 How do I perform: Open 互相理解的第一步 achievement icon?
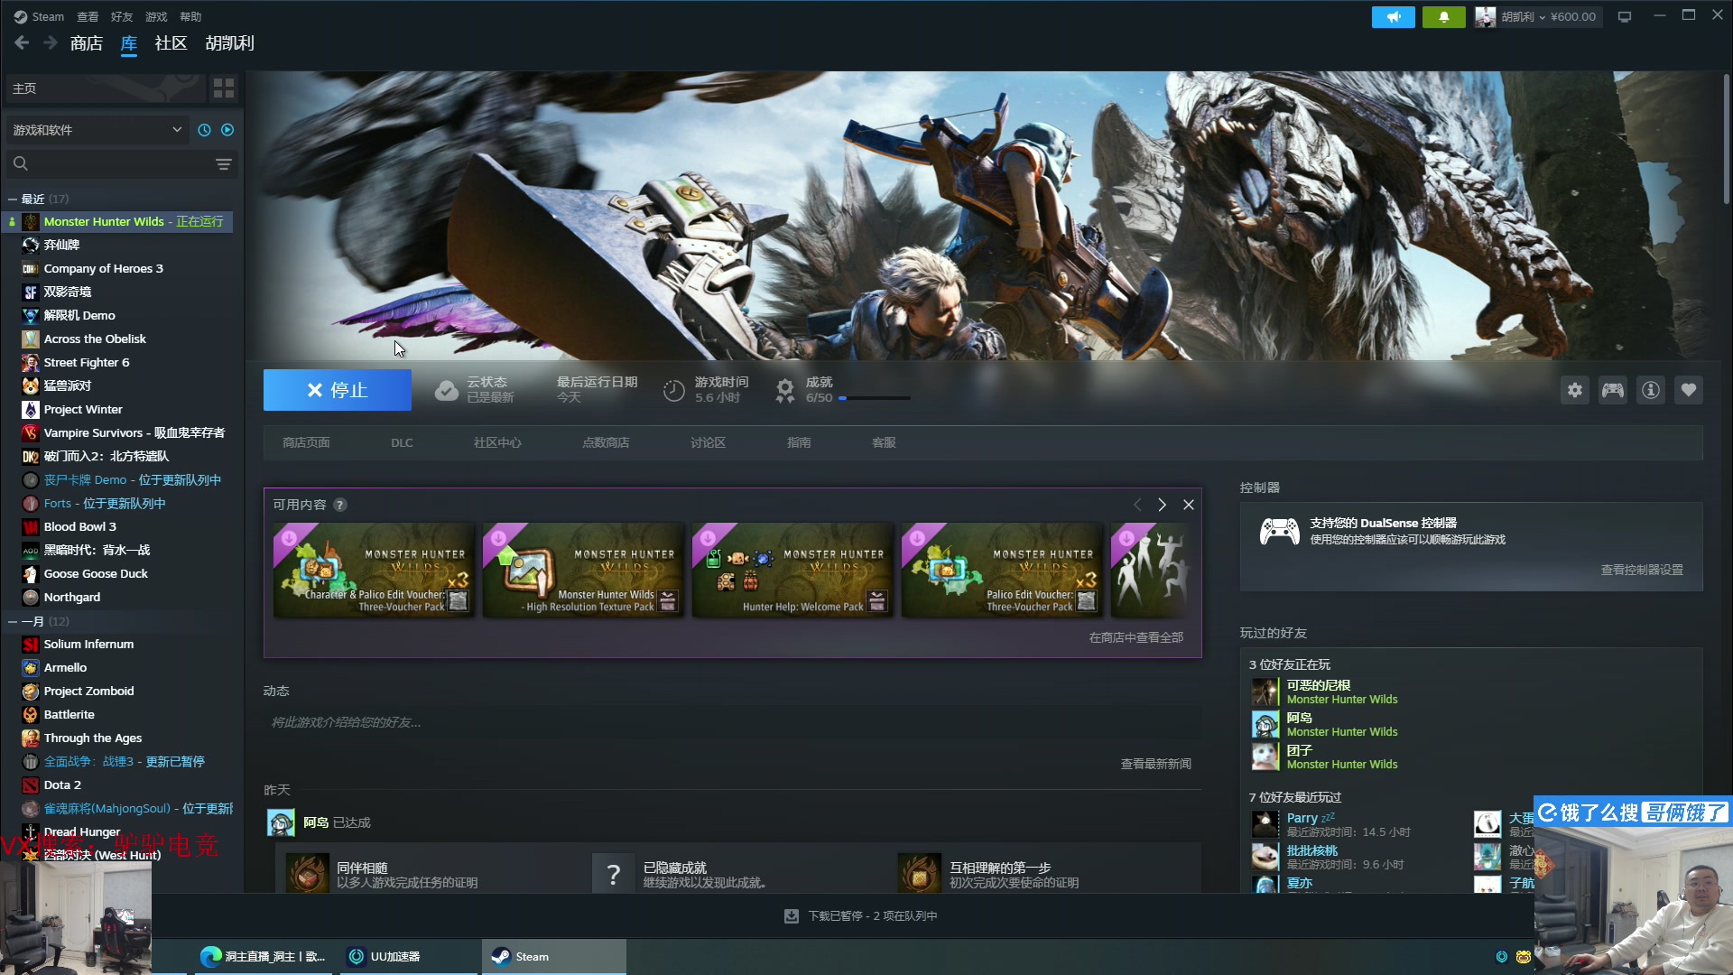pos(920,874)
